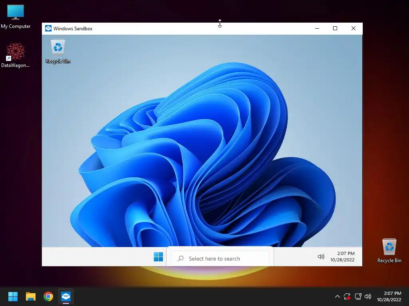Select the My Computer desktop icon
Viewport: 409px width, 306px height.
click(16, 16)
